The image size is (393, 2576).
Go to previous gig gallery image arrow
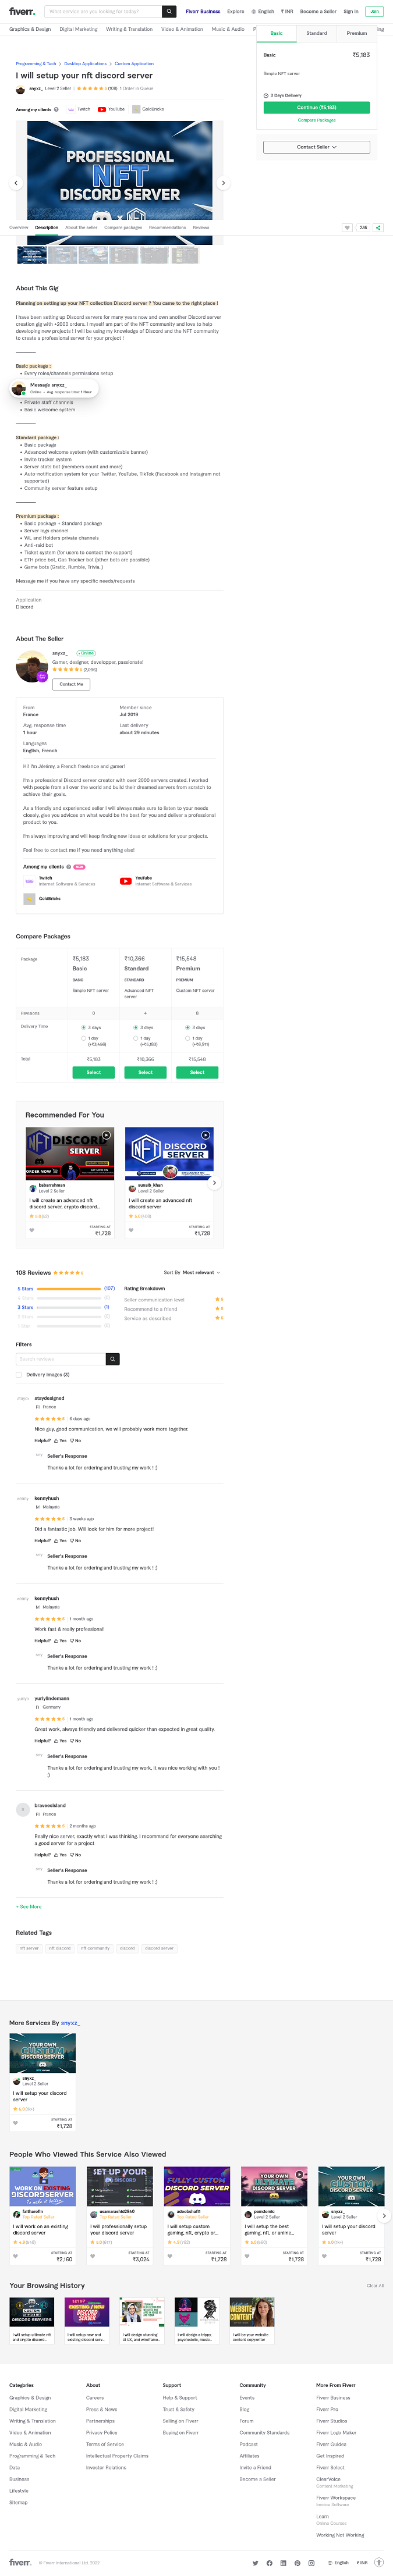[16, 183]
